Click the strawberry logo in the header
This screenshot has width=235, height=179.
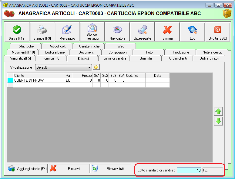coord(9,13)
